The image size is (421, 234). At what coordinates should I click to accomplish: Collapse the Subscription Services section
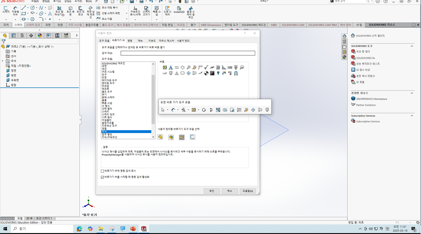[412, 116]
